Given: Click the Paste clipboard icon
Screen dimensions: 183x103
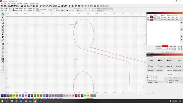Looking at the screenshot, I should click(34, 6).
